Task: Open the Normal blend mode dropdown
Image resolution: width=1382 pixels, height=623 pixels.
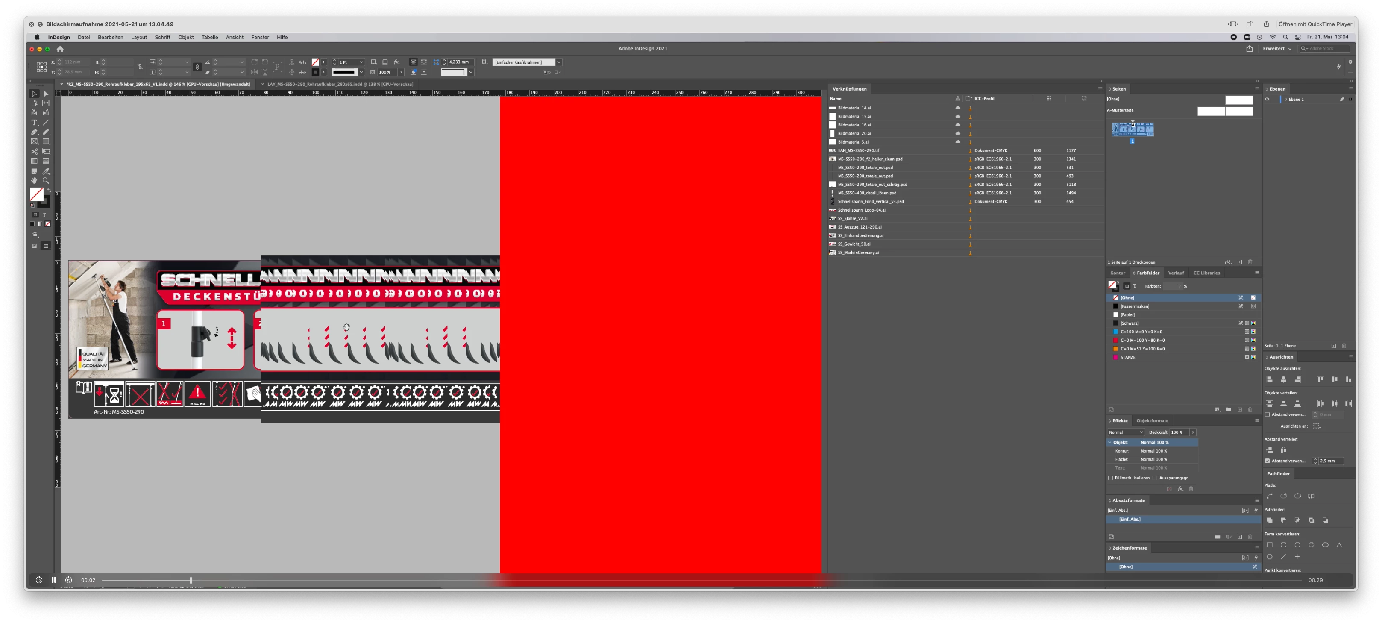Action: pos(1126,432)
